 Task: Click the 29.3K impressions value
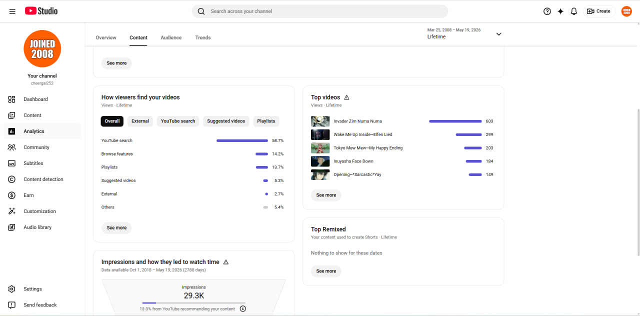point(194,295)
